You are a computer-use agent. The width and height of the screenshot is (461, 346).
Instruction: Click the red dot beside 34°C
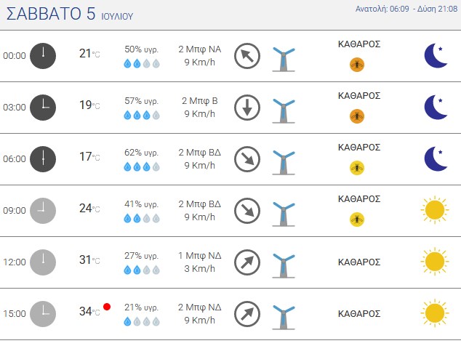[x=107, y=307]
